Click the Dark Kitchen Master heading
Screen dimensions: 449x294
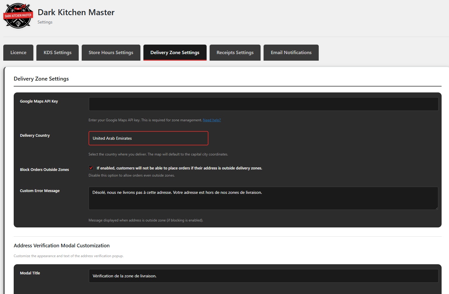76,12
